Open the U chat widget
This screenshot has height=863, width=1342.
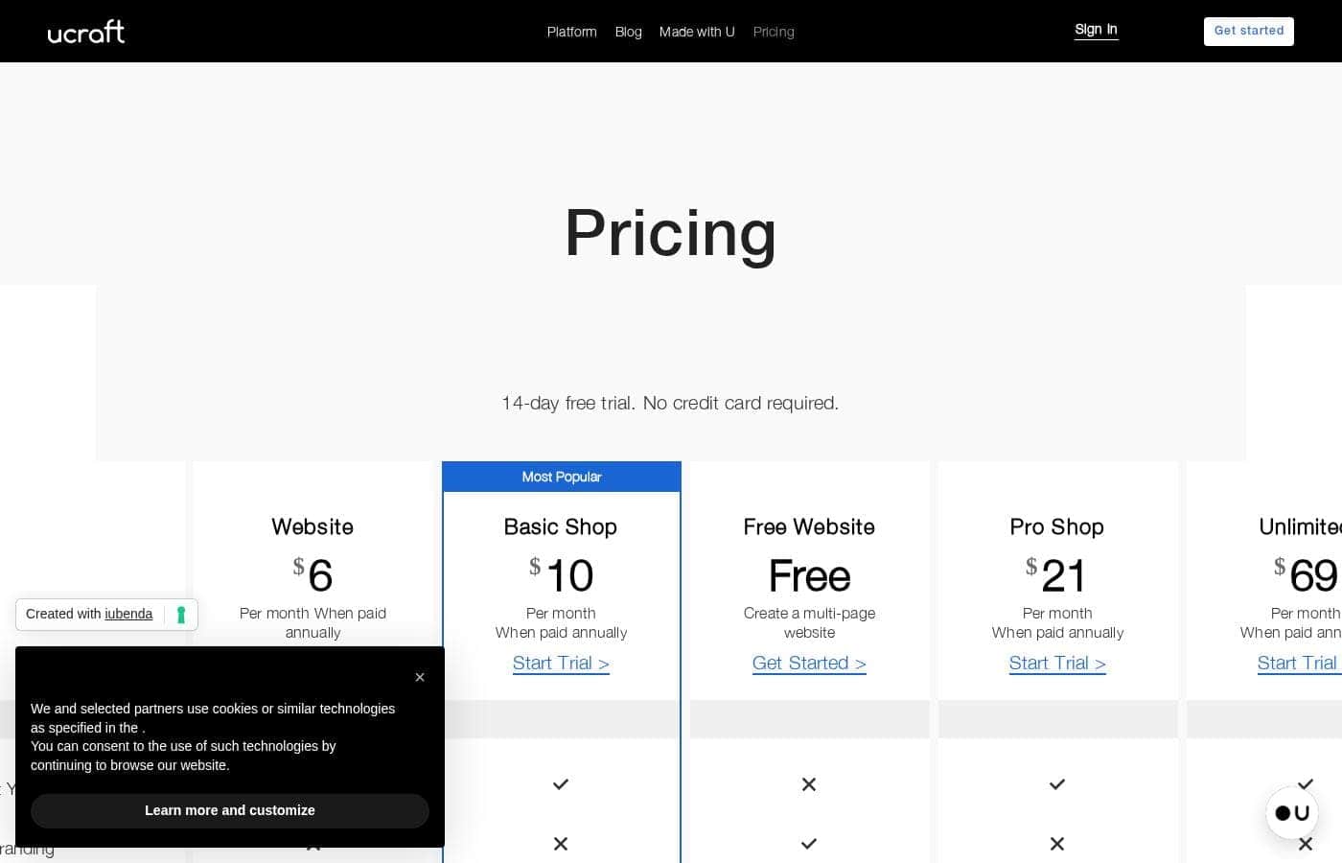[1292, 813]
